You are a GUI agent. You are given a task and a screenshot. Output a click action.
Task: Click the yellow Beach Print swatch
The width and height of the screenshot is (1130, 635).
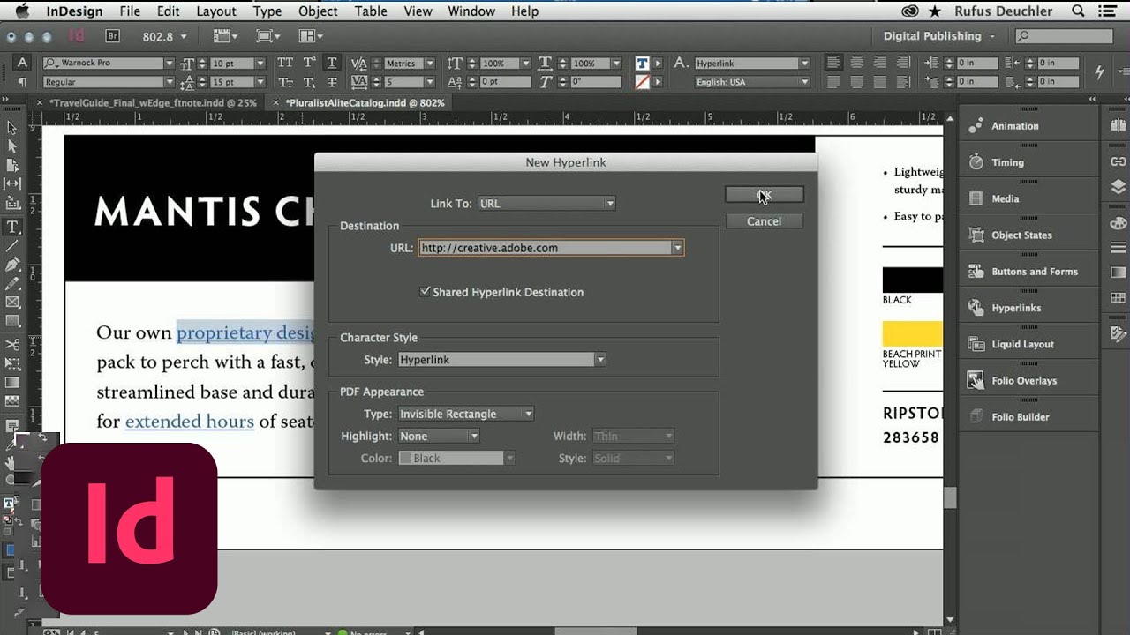[913, 335]
